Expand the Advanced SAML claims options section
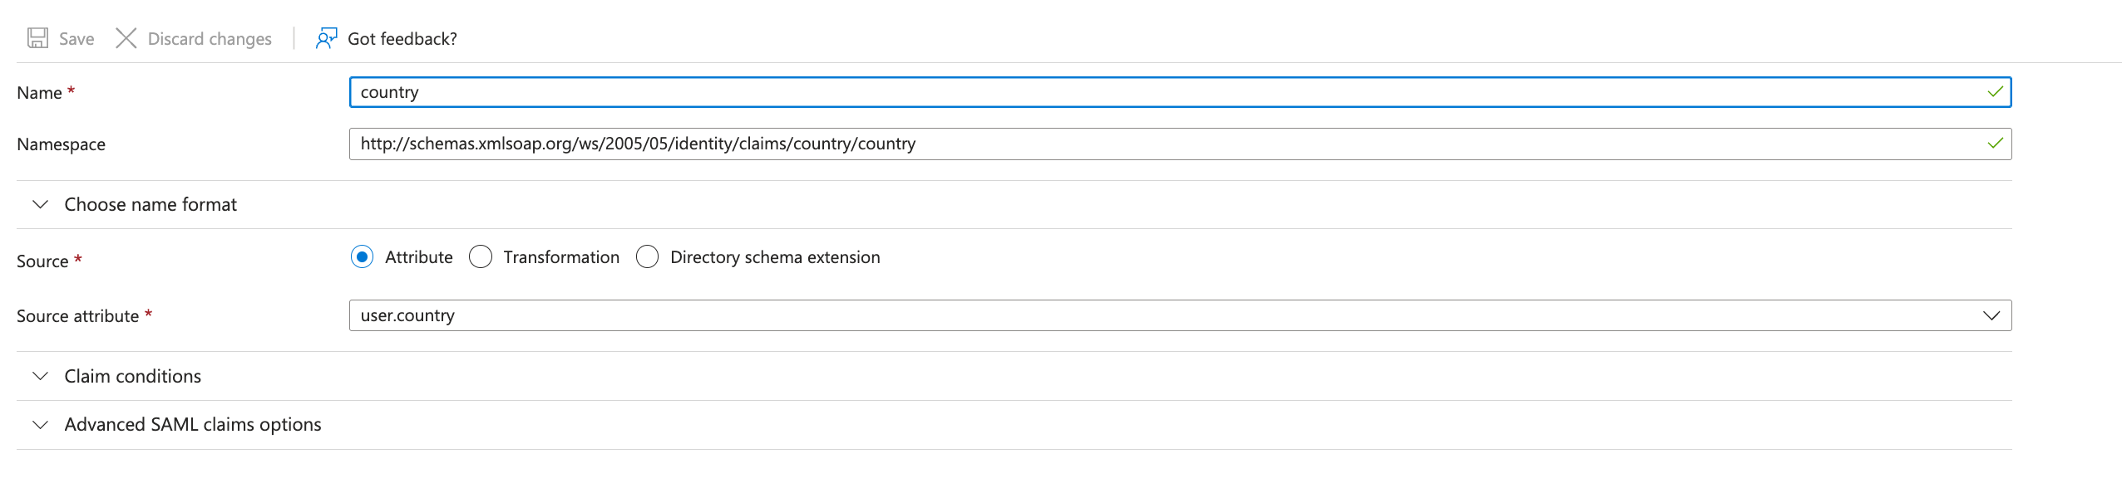2122x488 pixels. click(x=191, y=423)
